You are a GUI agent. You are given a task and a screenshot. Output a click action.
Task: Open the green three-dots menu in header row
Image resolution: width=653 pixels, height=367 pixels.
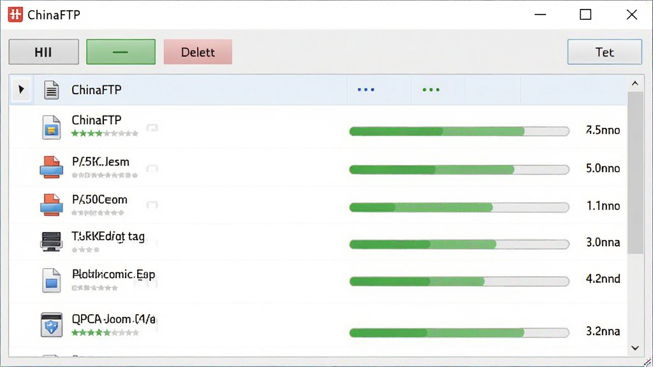(x=431, y=89)
